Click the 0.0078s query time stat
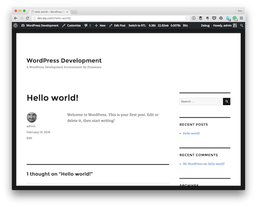This screenshot has width=257, height=207. [x=175, y=26]
